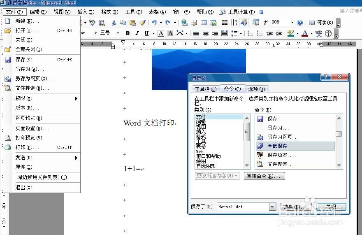This screenshot has height=235, width=362.
Task: Click the font color A button
Action: coord(305,33)
